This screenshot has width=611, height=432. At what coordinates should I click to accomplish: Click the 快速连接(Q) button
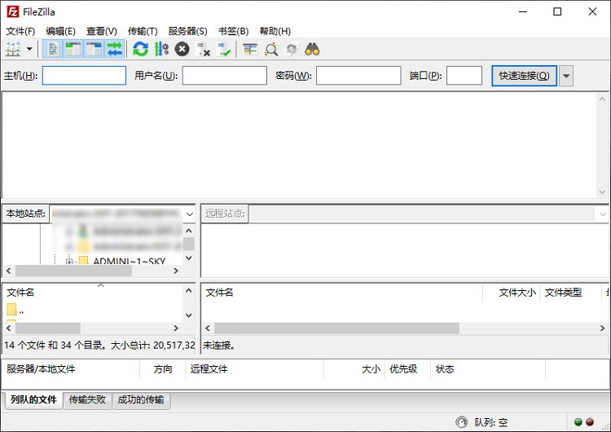coord(524,76)
